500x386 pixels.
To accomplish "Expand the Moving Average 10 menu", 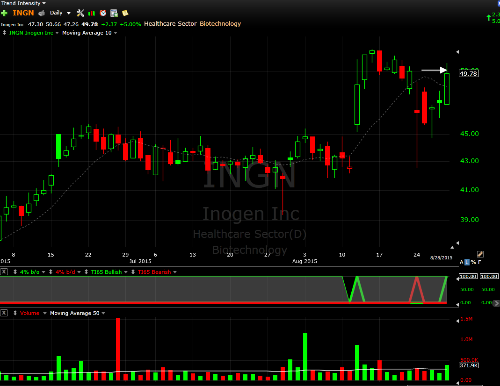I will [x=116, y=33].
